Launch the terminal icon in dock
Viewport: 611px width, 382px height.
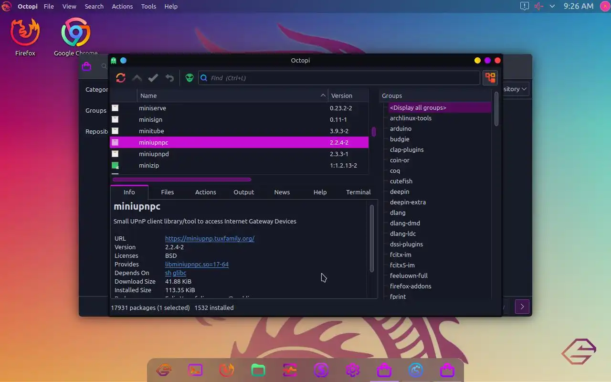pos(195,370)
